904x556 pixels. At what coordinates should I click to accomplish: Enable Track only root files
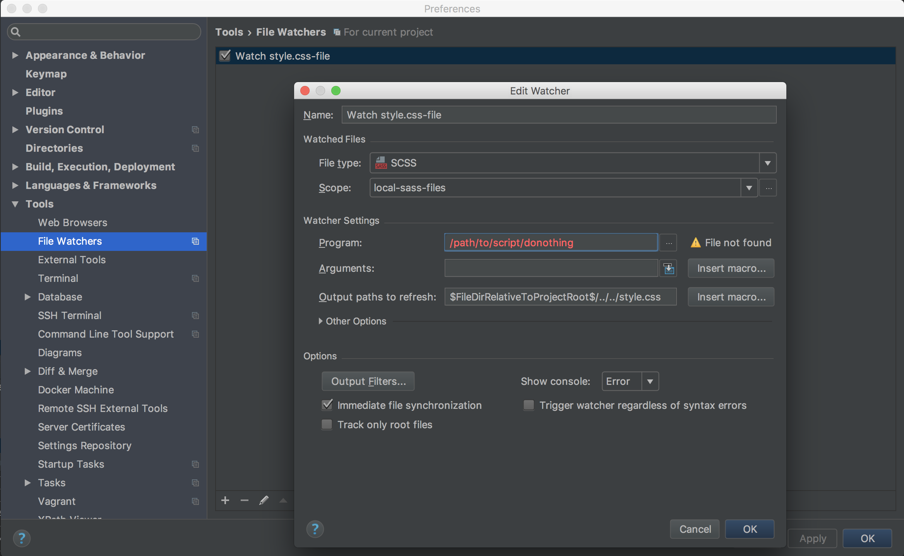pyautogui.click(x=327, y=425)
